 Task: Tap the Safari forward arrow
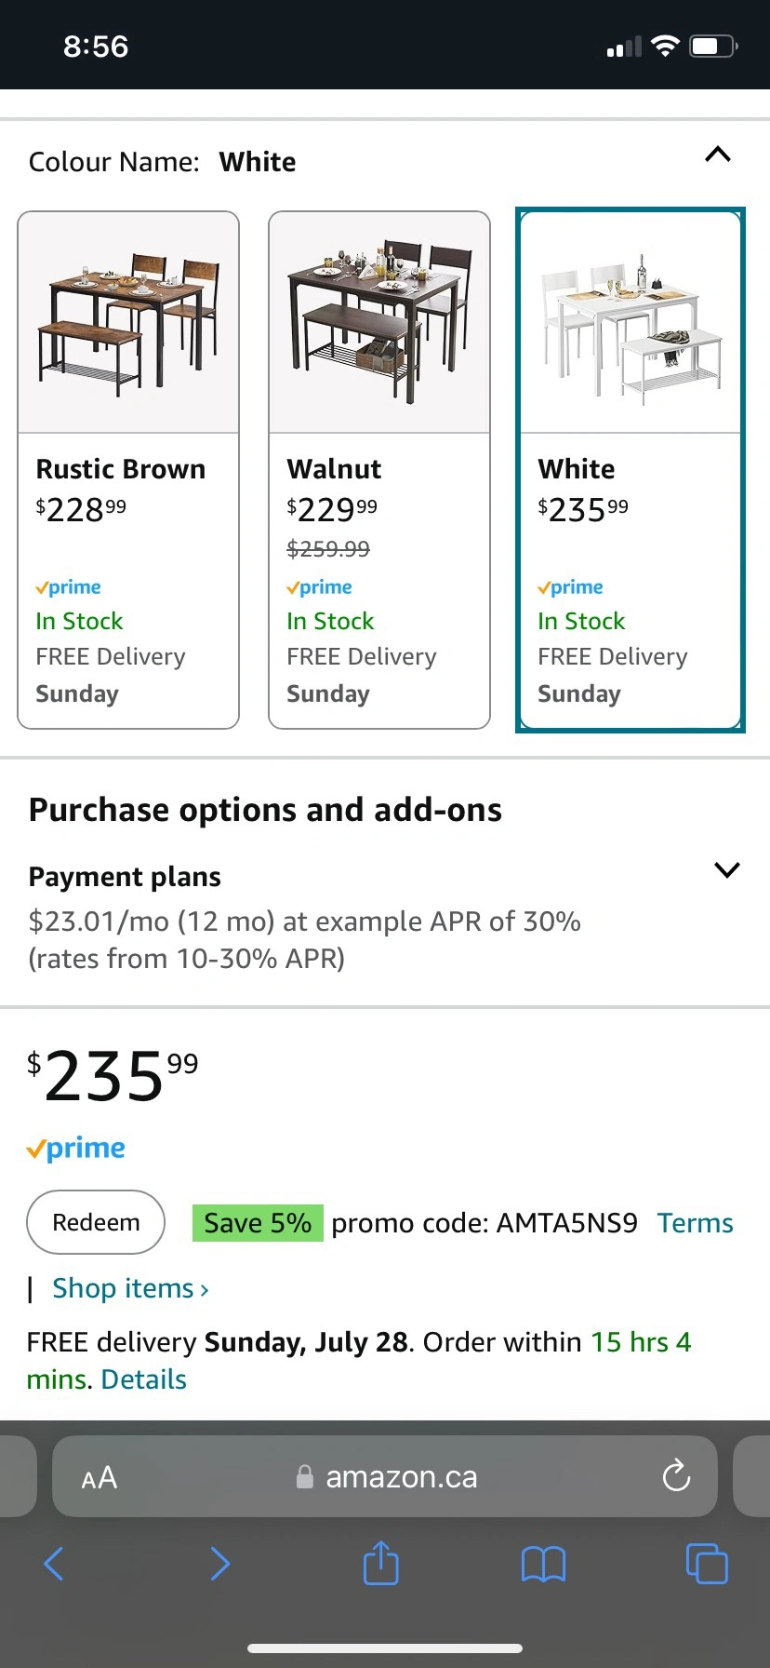tap(219, 1564)
